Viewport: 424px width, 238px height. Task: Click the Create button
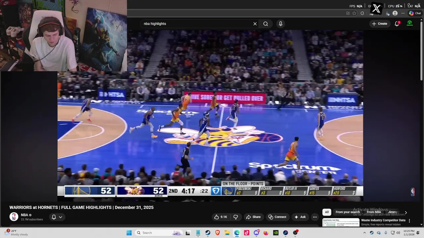pyautogui.click(x=380, y=24)
